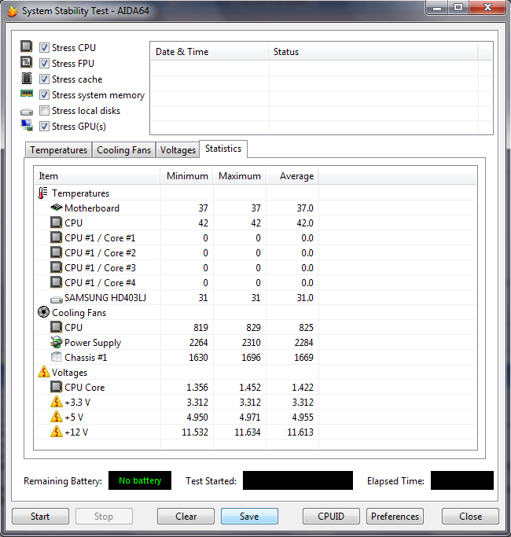Screen dimensions: 511x537
Task: Click the Start button
Action: [x=40, y=516]
